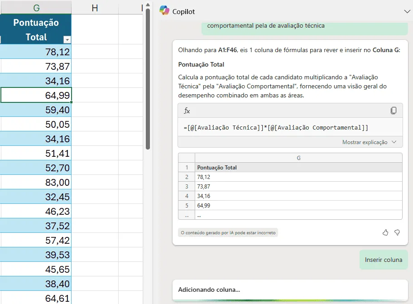Click preview value 78,12 in Copilot
Screen dimensions: 413x304
(x=298, y=177)
